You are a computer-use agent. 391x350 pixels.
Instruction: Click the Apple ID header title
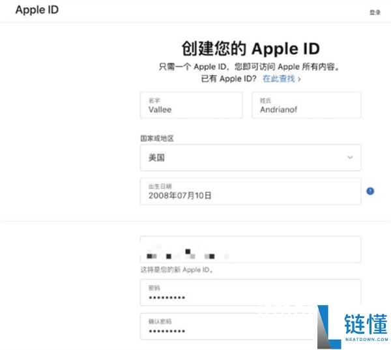[37, 10]
